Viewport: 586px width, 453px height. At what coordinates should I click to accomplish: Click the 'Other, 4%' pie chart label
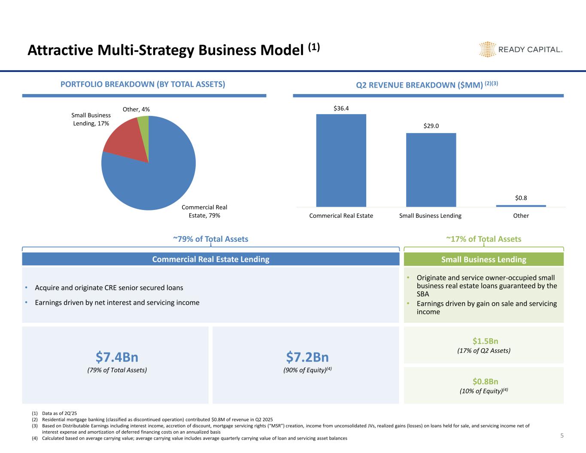coord(136,109)
